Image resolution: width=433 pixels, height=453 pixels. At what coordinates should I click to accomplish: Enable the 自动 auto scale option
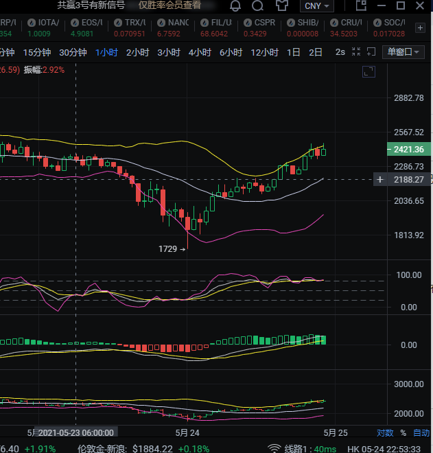coord(421,433)
